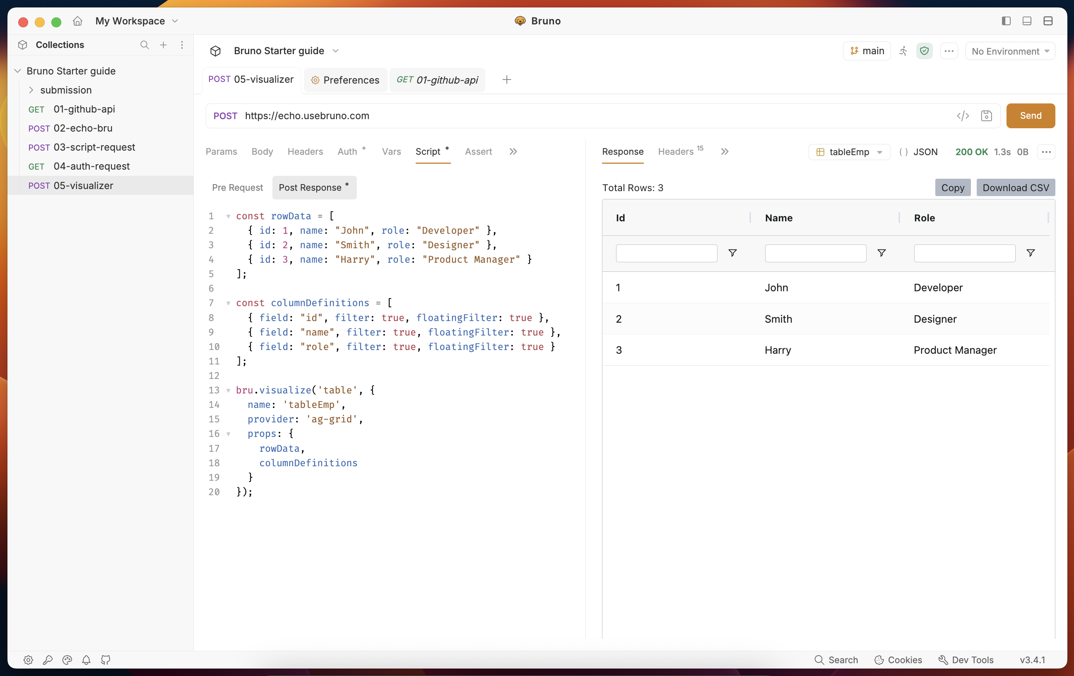Expand the Bruno Starter guide title dropdown
The image size is (1074, 676).
point(336,51)
